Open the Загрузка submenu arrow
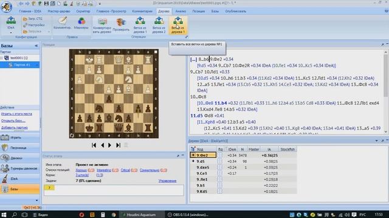The height and width of the screenshot is (218, 389). point(49,31)
